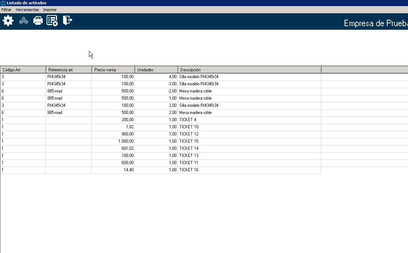This screenshot has height=253, width=408.
Task: Open the Filtrar menu
Action: point(6,10)
